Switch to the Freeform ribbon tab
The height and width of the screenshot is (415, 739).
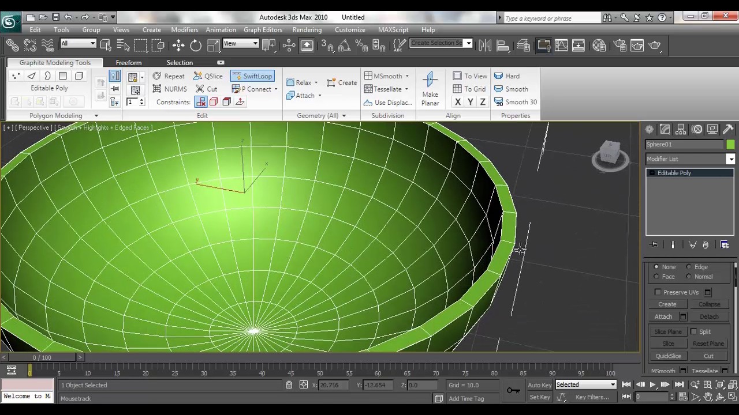129,62
